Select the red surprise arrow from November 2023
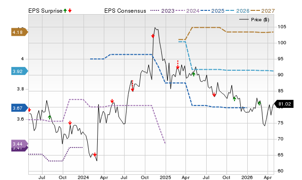Screen dimensions: 302x180 point(70,123)
